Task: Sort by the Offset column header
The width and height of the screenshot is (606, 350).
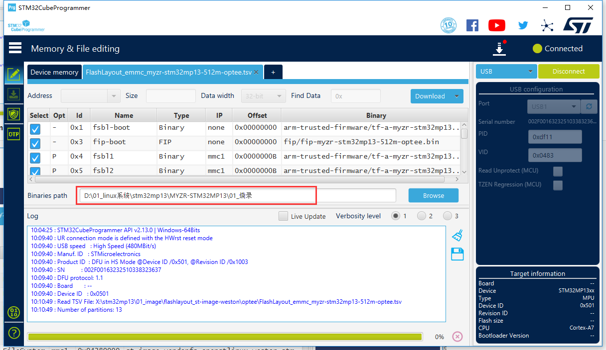Action: click(x=257, y=115)
